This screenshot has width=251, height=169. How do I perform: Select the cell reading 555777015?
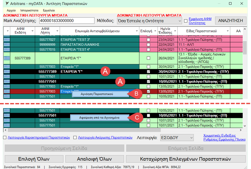tap(47, 49)
